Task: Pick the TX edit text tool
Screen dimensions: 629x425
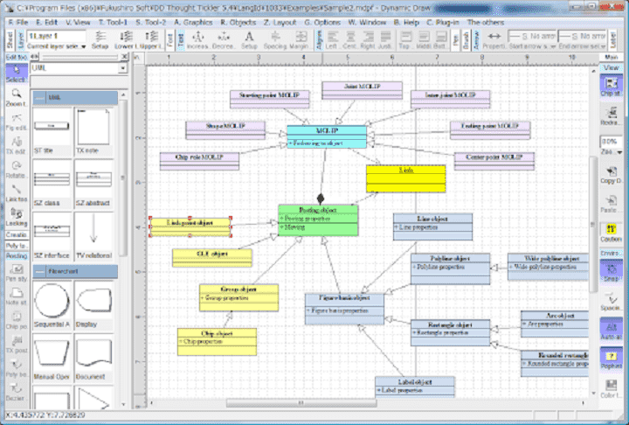Action: click(17, 145)
